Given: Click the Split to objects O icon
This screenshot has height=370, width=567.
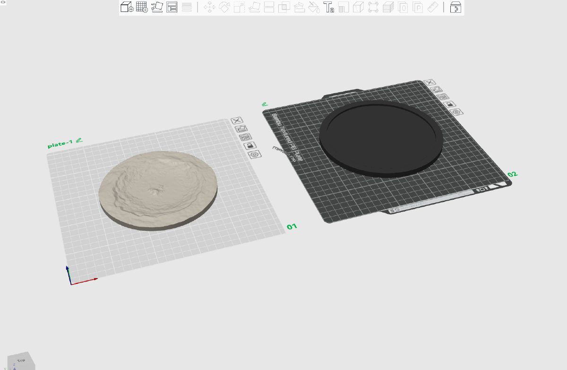Looking at the screenshot, I should pos(403,7).
